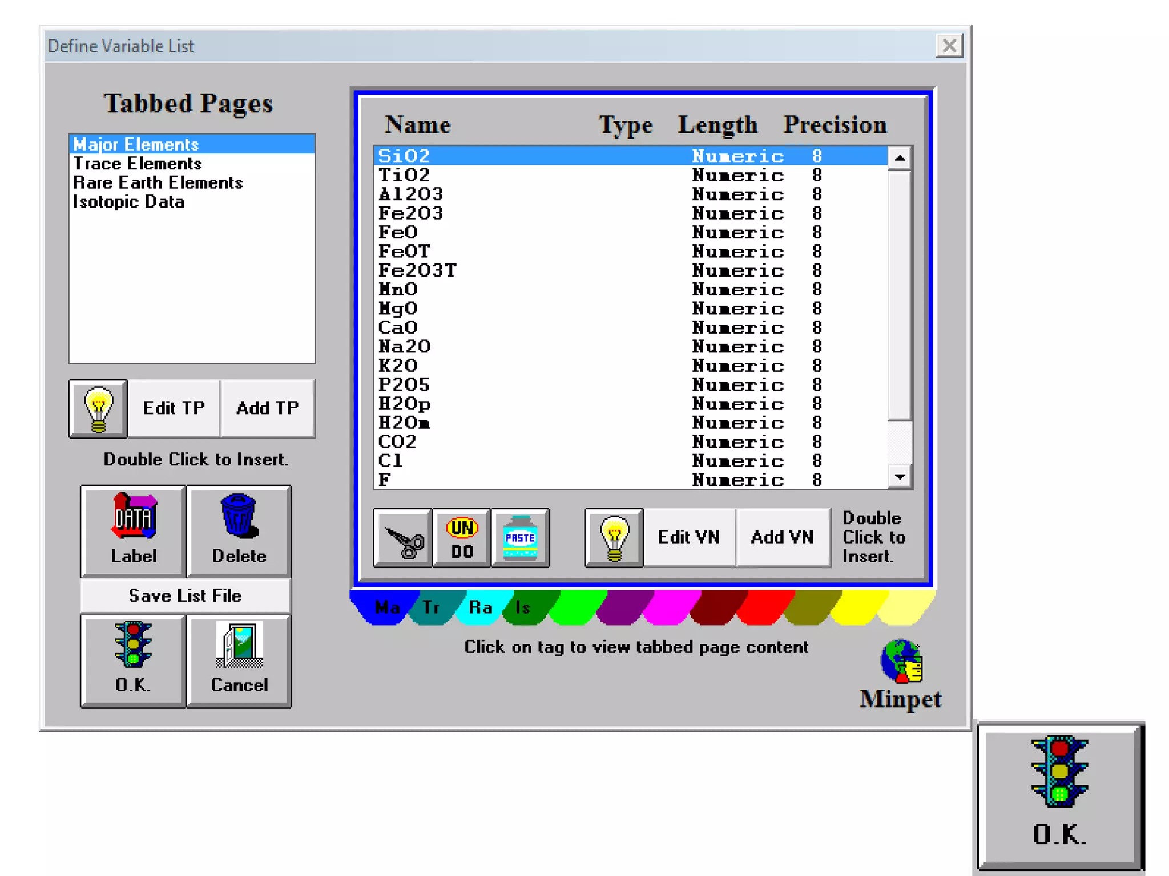
Task: Open the Is green tab
Action: click(x=524, y=607)
